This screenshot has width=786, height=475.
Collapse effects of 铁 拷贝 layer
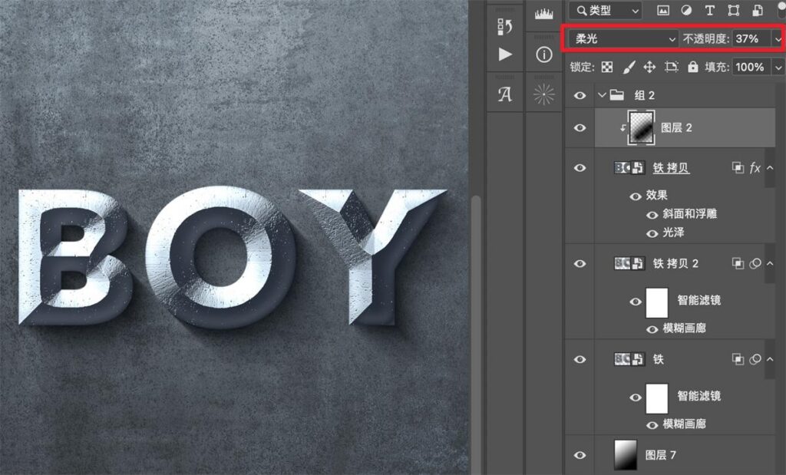[x=770, y=168]
